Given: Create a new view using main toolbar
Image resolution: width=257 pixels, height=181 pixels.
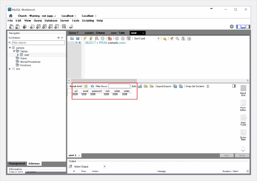Looking at the screenshot, I should [x=45, y=26].
